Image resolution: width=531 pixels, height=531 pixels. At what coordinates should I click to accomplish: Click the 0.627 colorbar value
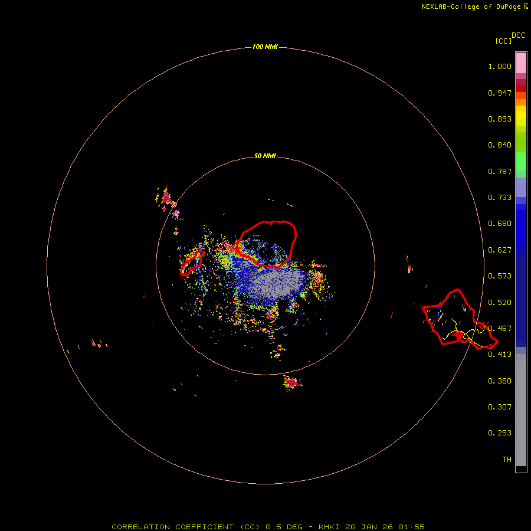pyautogui.click(x=500, y=250)
